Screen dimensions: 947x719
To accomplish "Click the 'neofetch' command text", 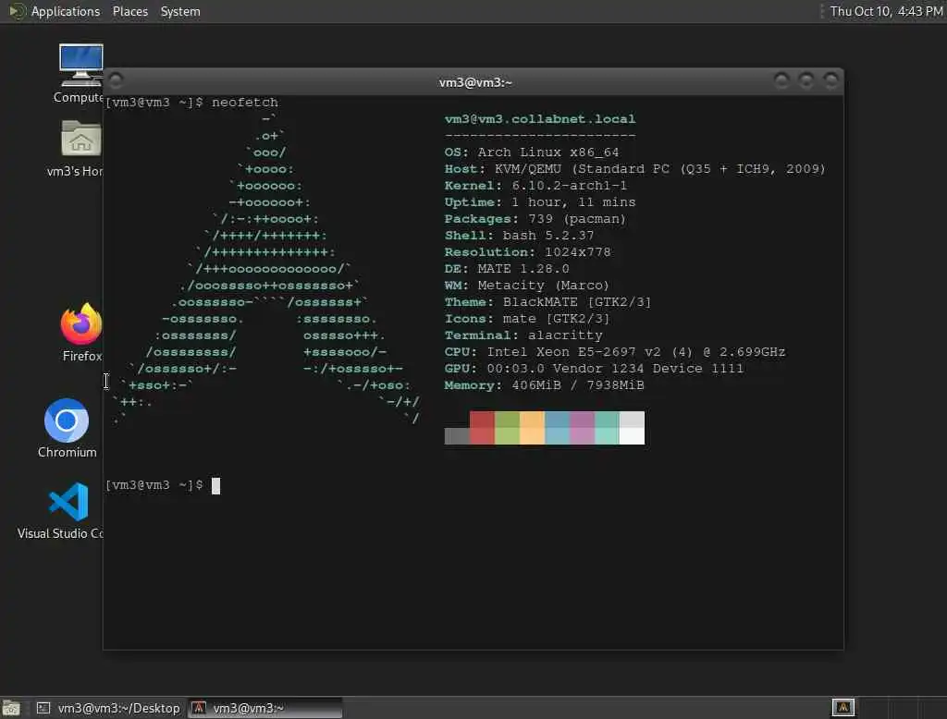I will (x=244, y=102).
